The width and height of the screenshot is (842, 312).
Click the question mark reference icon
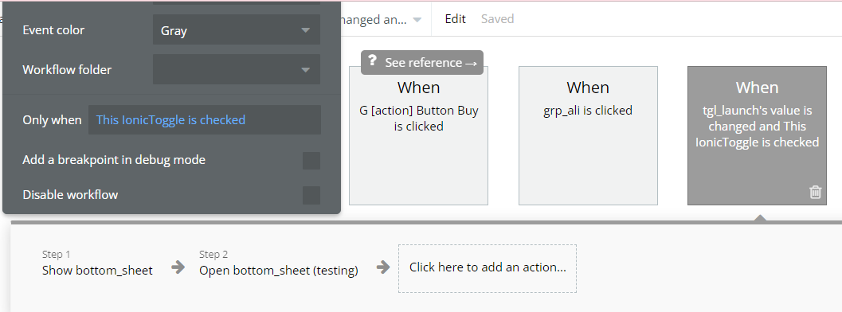(x=373, y=61)
